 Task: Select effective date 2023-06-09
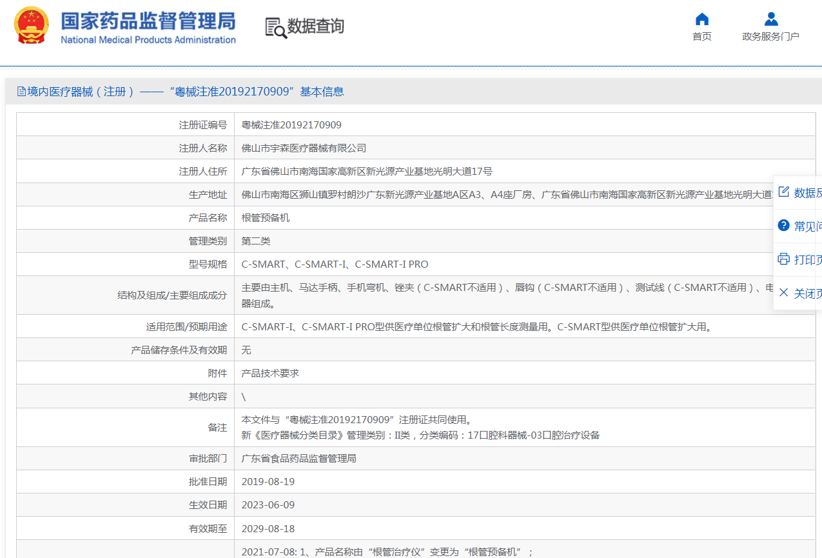(x=268, y=504)
